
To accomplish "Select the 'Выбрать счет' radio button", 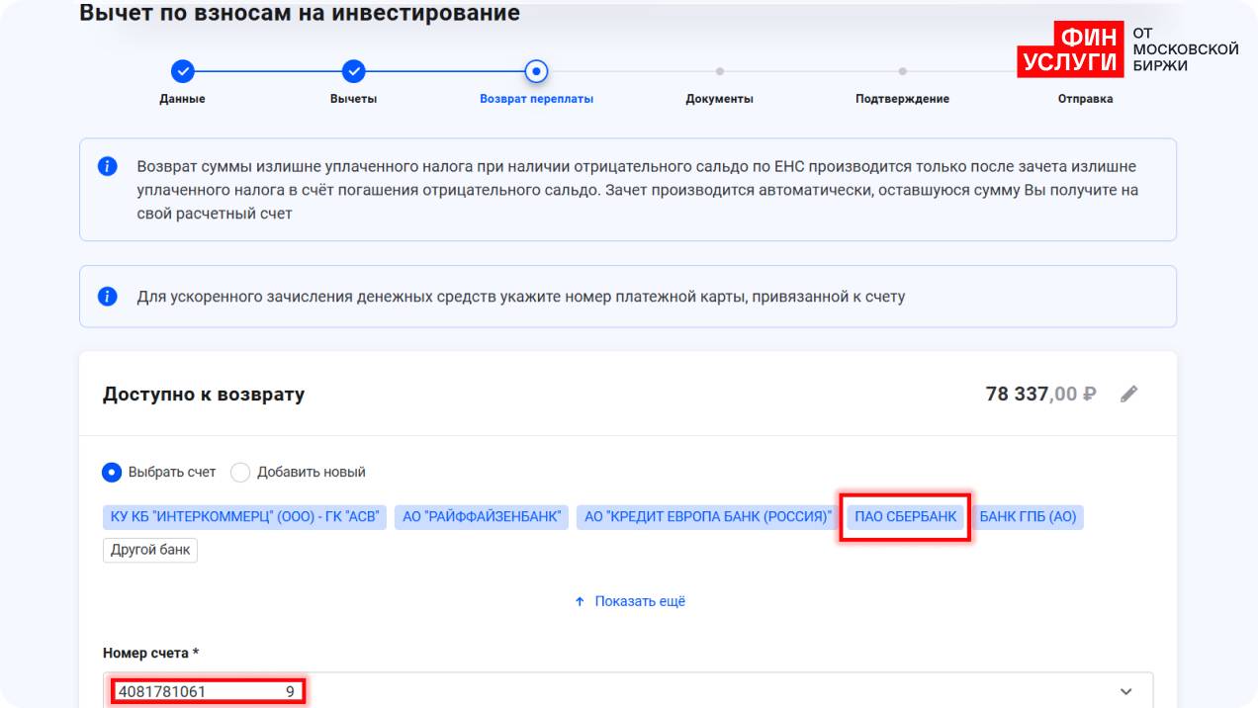I will click(x=112, y=473).
